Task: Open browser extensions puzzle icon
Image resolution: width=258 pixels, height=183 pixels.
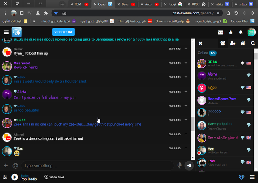Action: [46, 13]
